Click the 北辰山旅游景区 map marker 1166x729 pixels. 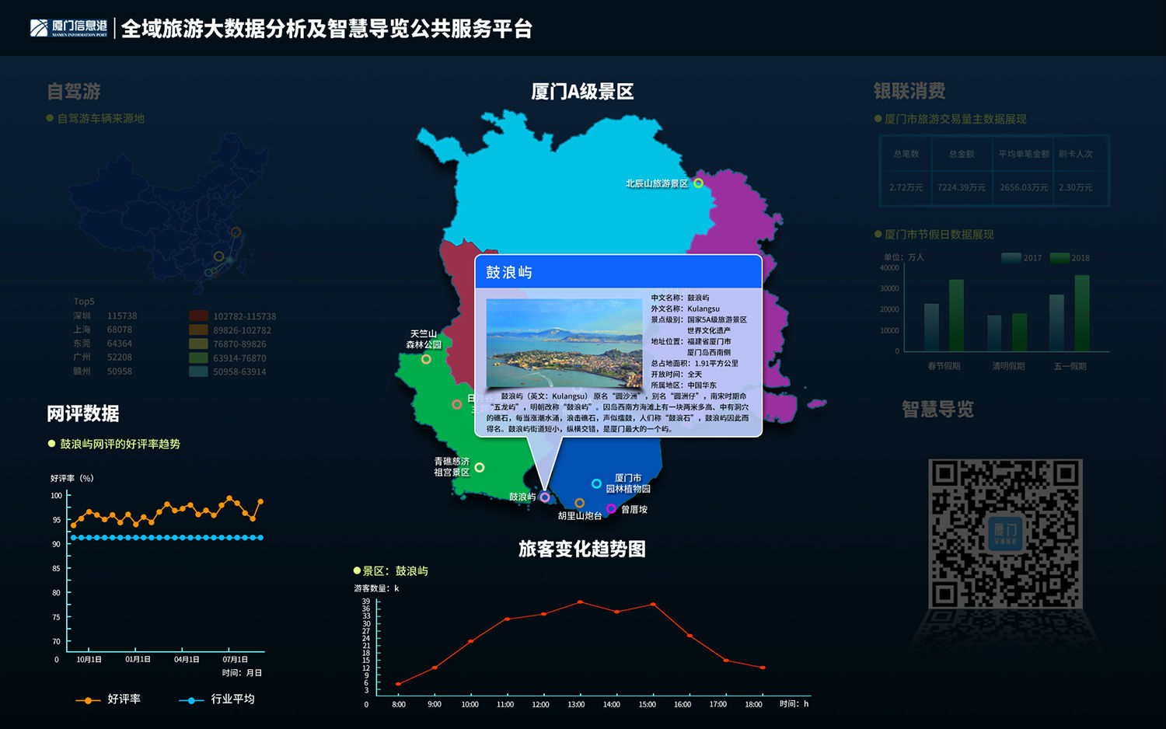698,183
